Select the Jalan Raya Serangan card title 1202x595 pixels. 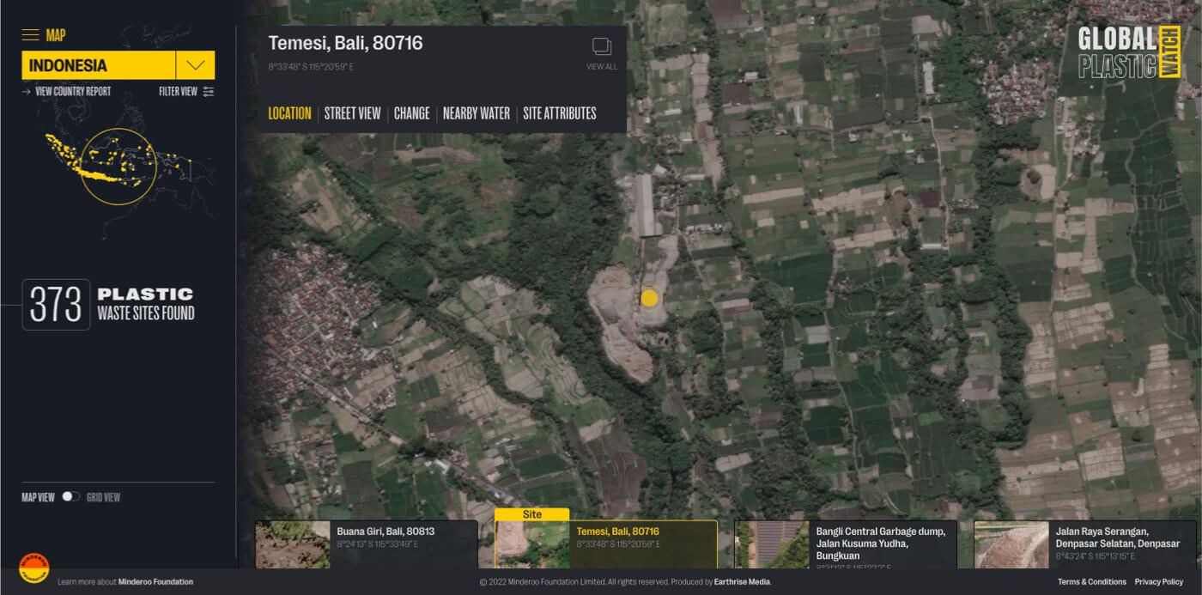coord(1118,537)
